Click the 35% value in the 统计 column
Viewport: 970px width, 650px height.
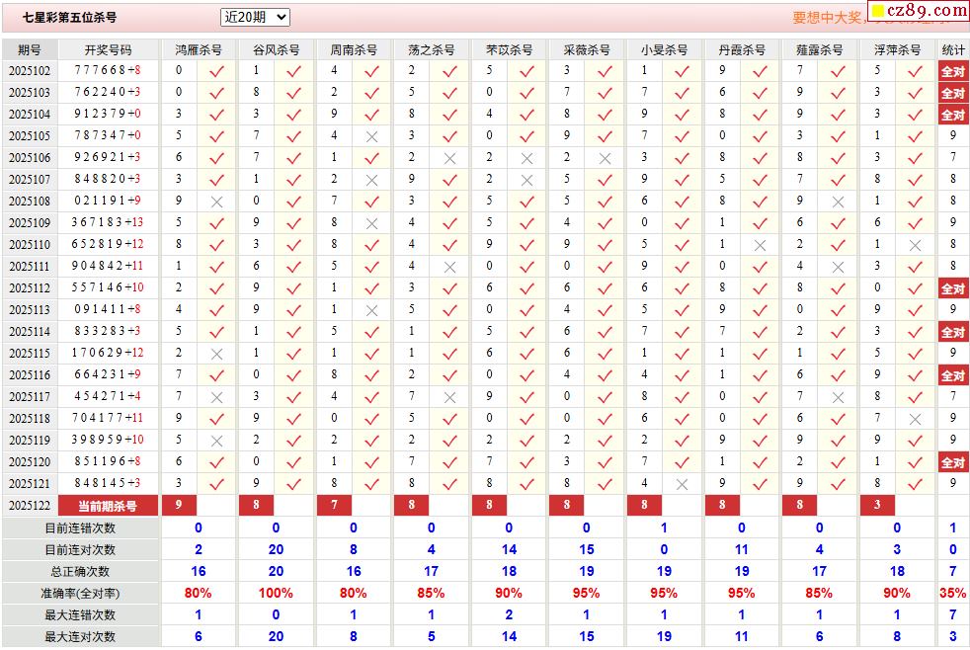(952, 593)
